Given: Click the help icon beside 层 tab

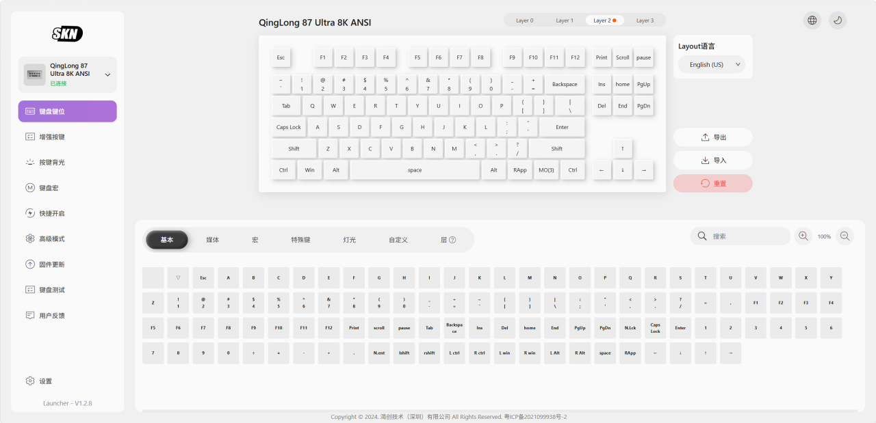Looking at the screenshot, I should click(x=452, y=240).
